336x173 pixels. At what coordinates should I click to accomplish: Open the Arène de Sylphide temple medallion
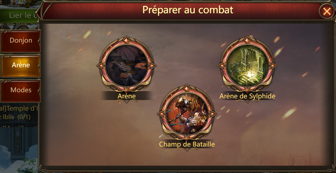[247, 65]
